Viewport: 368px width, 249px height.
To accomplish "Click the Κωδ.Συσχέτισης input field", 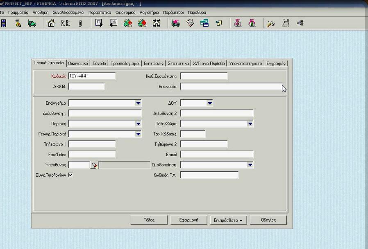I will [204, 76].
